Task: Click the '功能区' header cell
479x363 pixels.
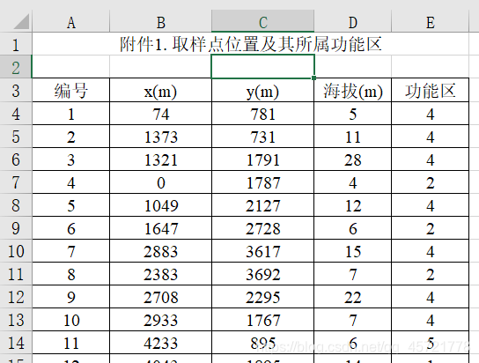Action: [x=430, y=90]
